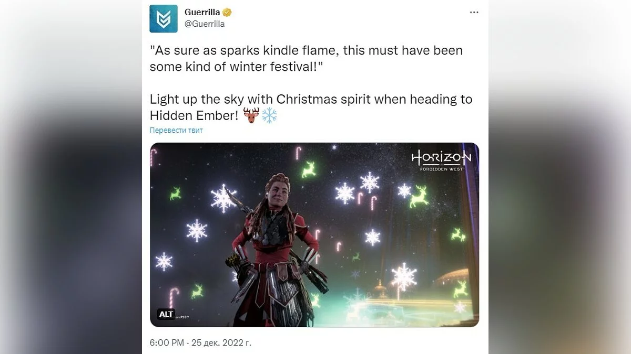Image resolution: width=631 pixels, height=354 pixels.
Task: Click the big snowflake light beside Aloy's head
Action: 223,198
